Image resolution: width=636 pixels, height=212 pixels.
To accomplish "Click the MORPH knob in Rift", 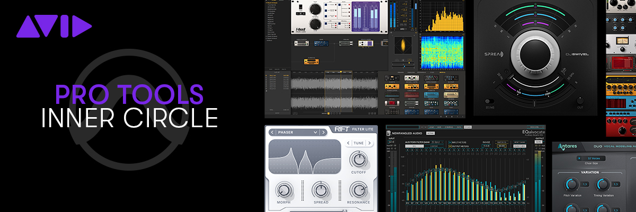I will [284, 190].
